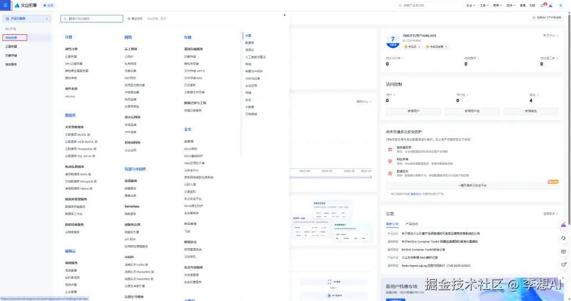Image resolution: width=571 pixels, height=301 pixels.
Task: Open the 支持 dropdown in header
Action: (x=511, y=5)
